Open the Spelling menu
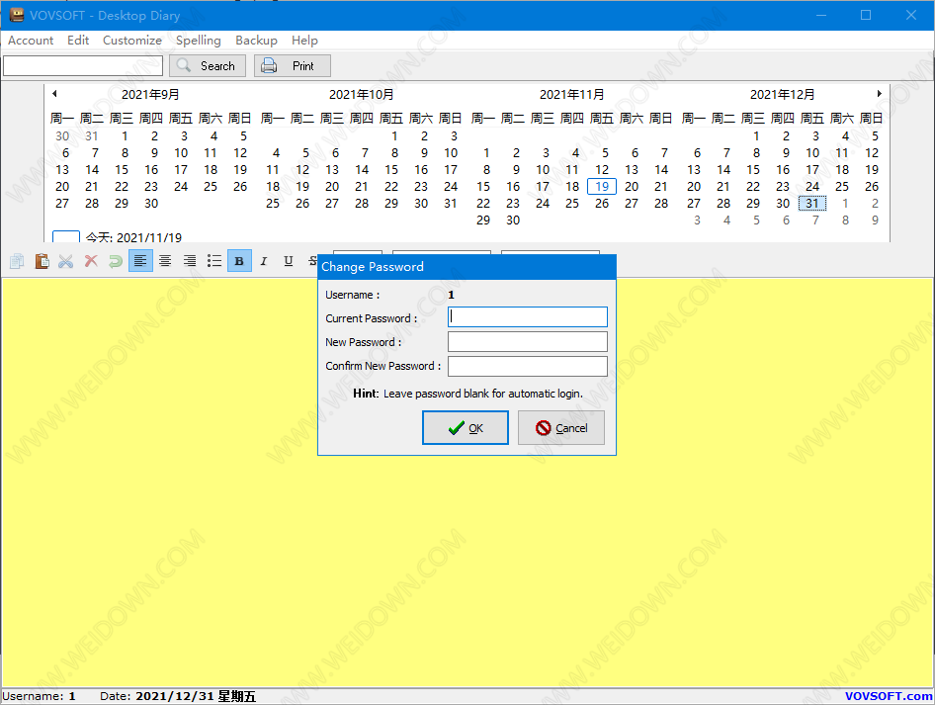Image resolution: width=935 pixels, height=705 pixels. pos(198,40)
